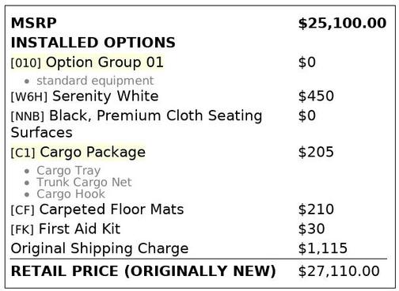399x291 pixels.
Task: Click the $205 Cargo Package price
Action: 316,152
